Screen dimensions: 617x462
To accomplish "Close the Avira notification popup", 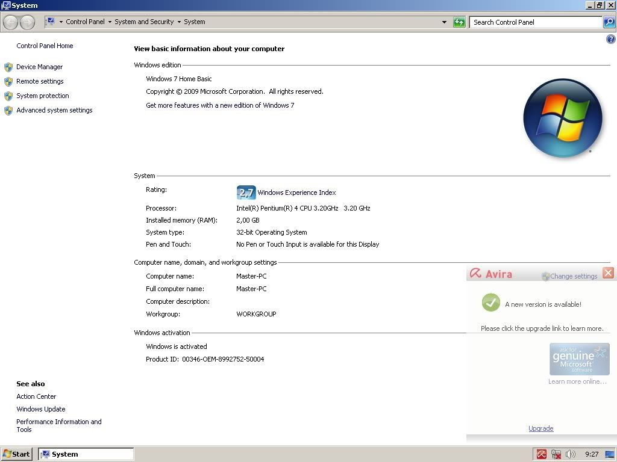I will point(608,273).
